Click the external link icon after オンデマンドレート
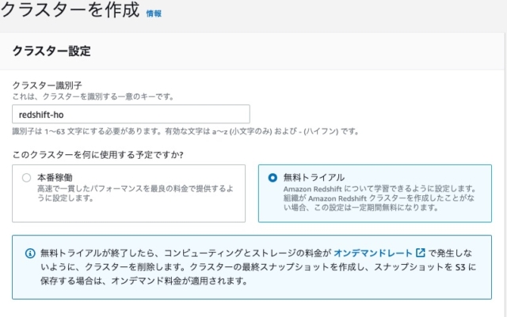This screenshot has width=507, height=317. coord(421,252)
